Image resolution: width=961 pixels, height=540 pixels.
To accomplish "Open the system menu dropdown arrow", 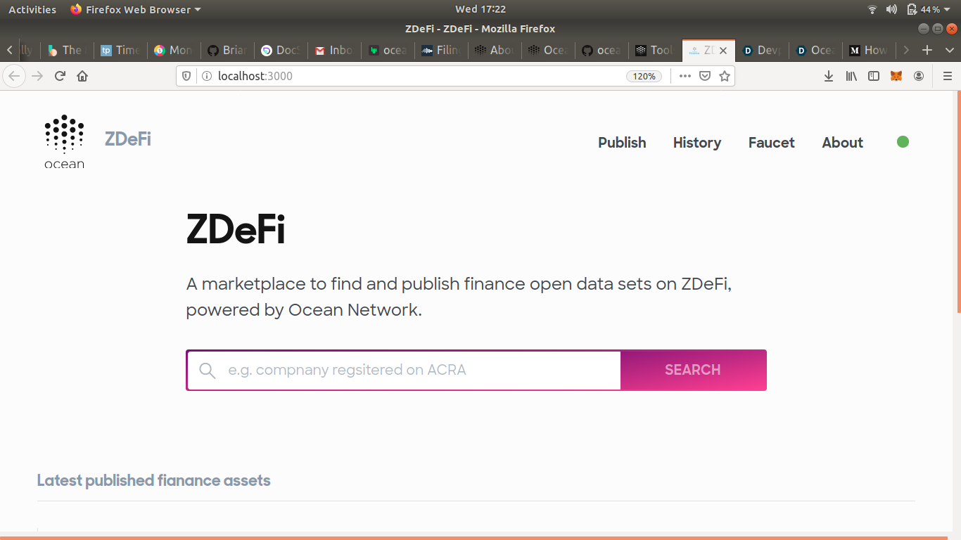I will (948, 10).
